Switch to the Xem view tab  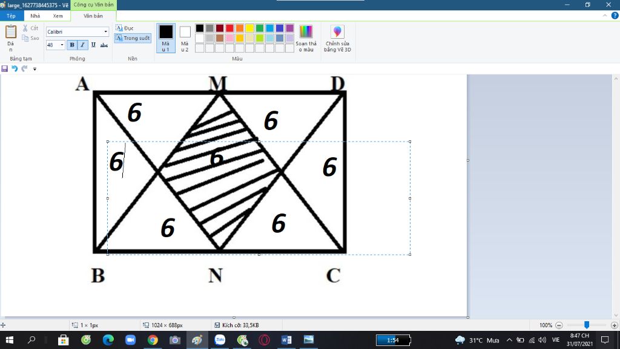58,16
